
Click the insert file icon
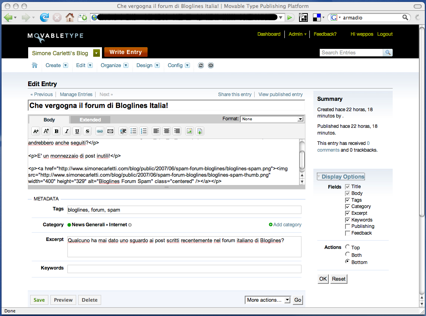(x=200, y=131)
